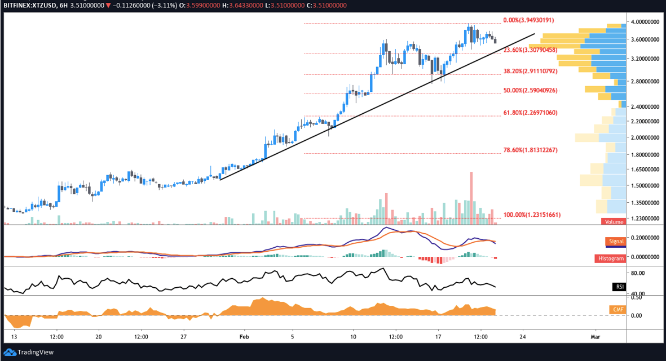This screenshot has width=666, height=361.
Task: Click the 78.60% Fibonacci retracement label
Action: click(x=530, y=150)
